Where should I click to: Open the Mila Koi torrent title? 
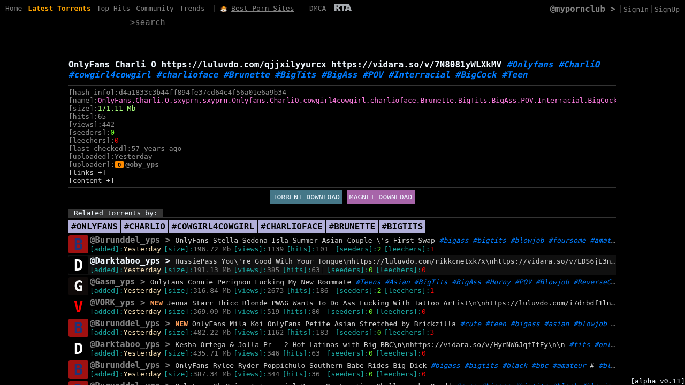click(x=324, y=324)
